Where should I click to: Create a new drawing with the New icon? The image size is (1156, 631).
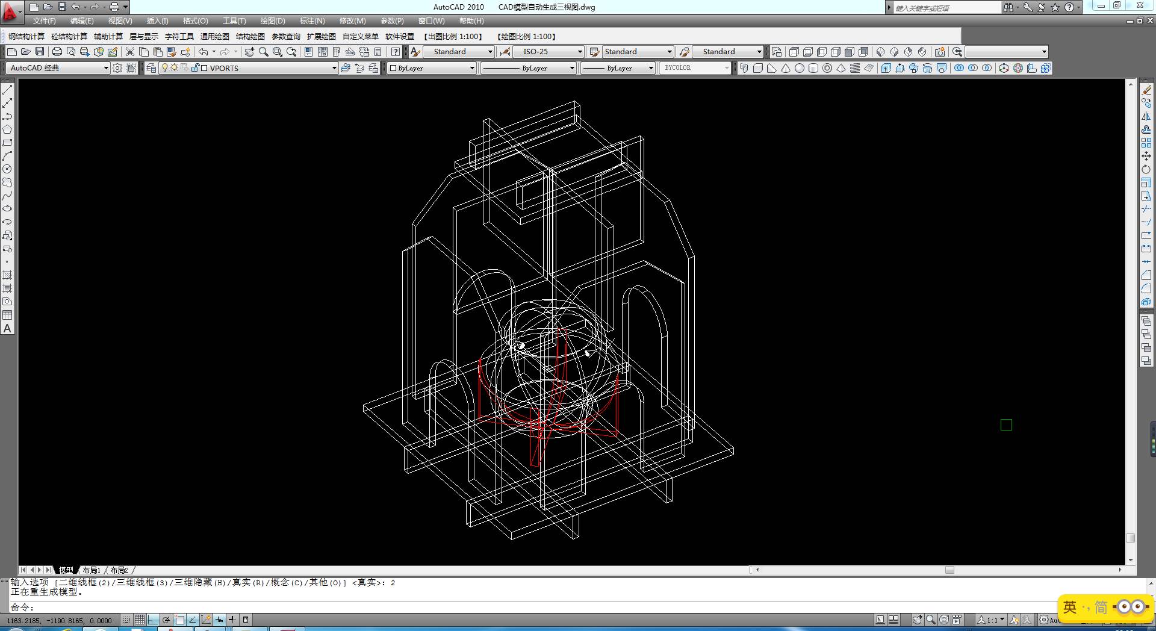[x=11, y=52]
